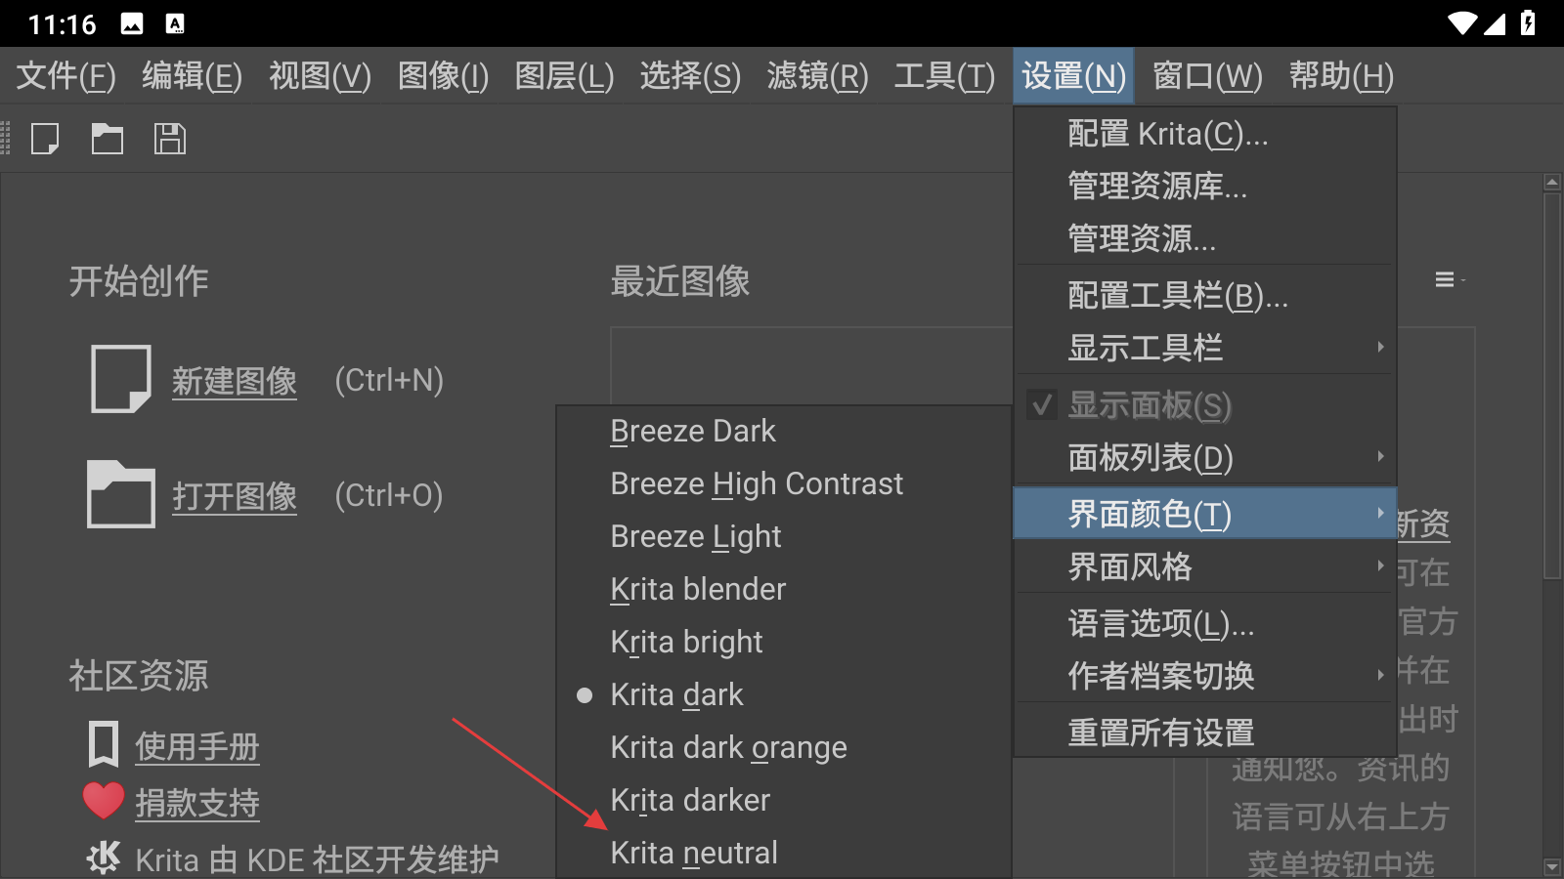Viewport: 1564px width, 879px height.
Task: Expand the 面板列表 submenu
Action: (1204, 457)
